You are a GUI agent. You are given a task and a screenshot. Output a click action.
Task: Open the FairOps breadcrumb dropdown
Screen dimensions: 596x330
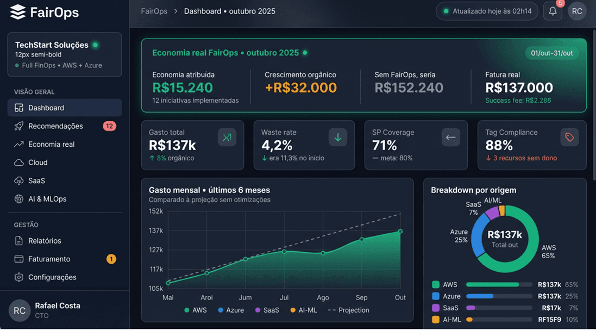154,10
